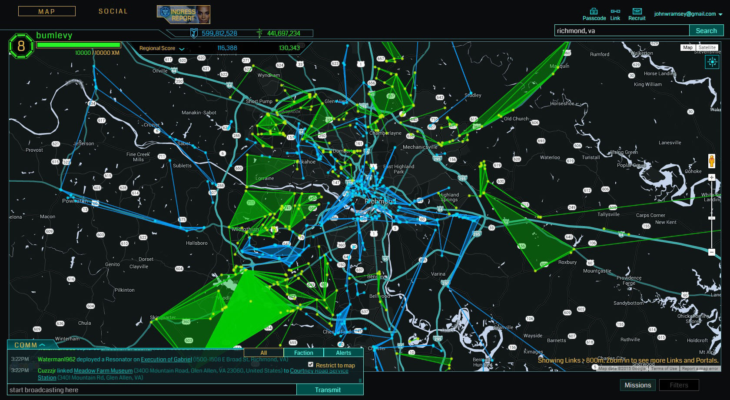Click the Resistance shield score icon
This screenshot has height=400, width=730.
194,33
